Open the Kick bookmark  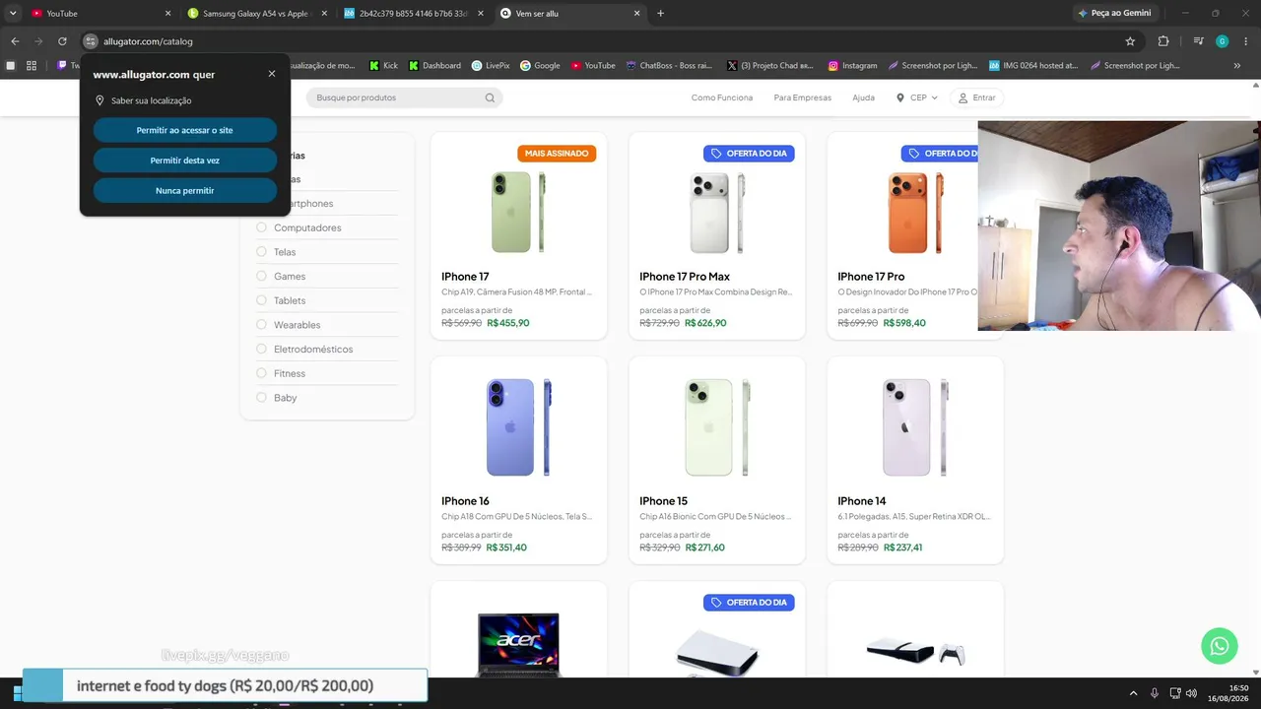click(x=384, y=66)
